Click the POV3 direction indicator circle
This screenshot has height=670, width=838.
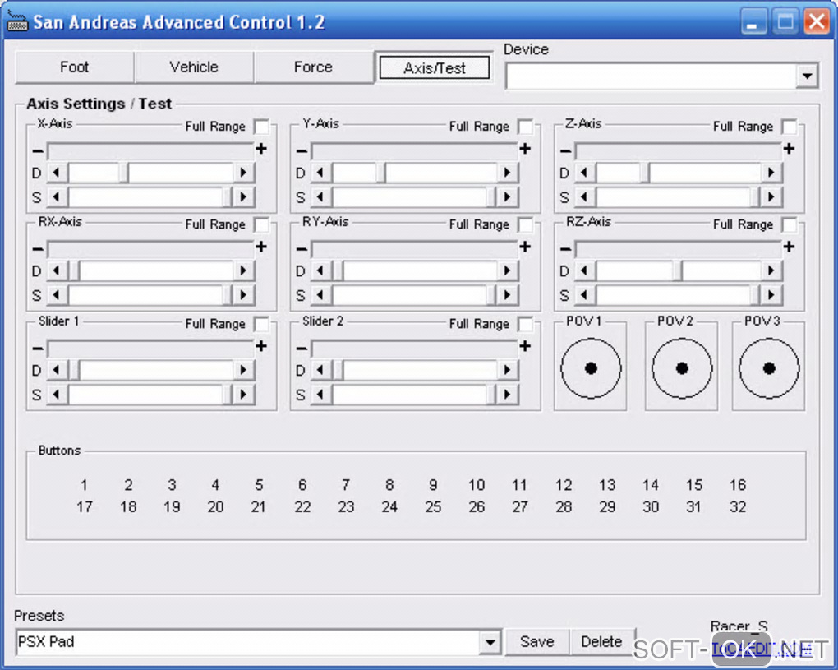click(769, 368)
